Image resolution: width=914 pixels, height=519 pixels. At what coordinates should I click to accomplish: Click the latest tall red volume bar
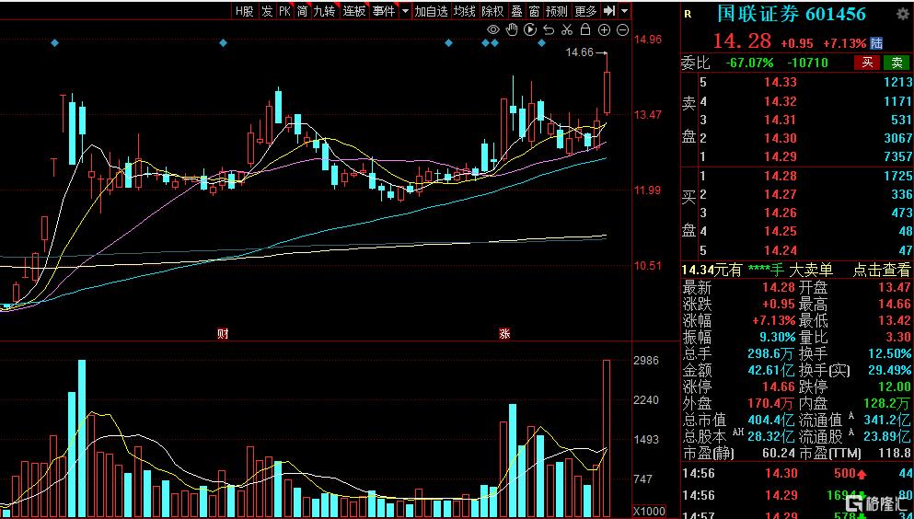607,439
